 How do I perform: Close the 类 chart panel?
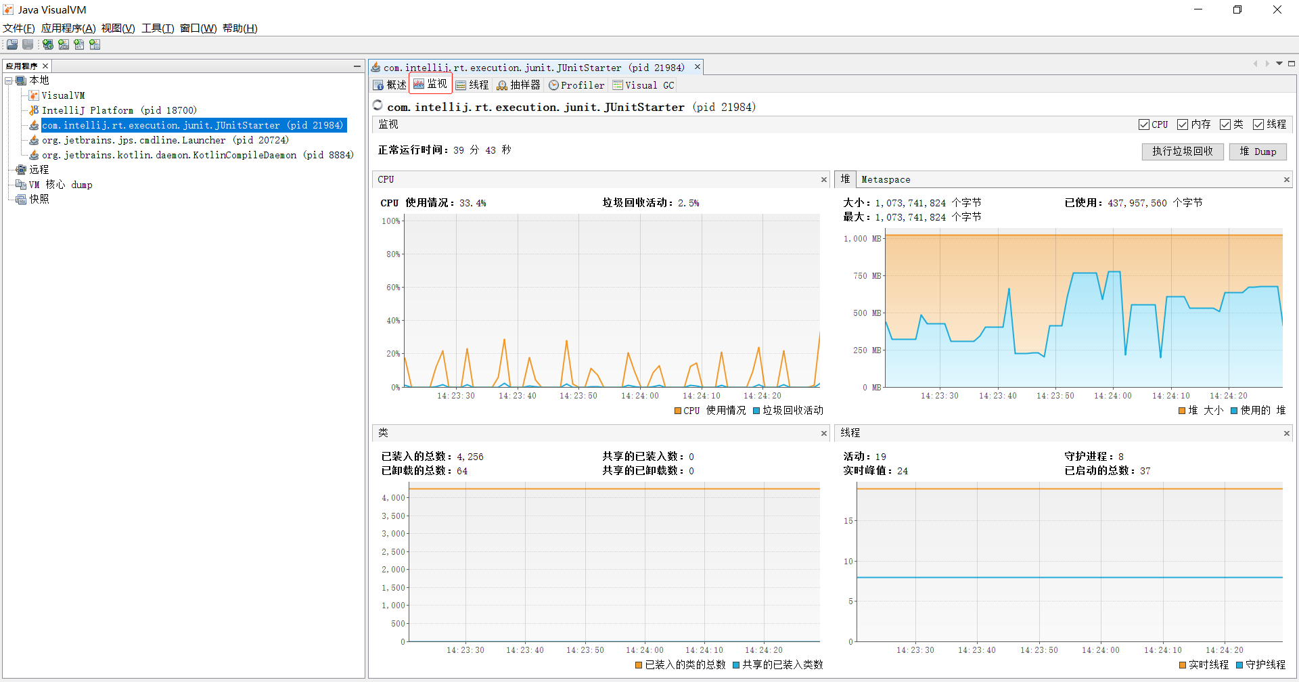(x=823, y=434)
